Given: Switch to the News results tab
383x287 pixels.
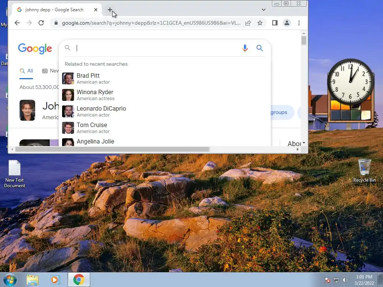Looking at the screenshot, I should pyautogui.click(x=50, y=71).
